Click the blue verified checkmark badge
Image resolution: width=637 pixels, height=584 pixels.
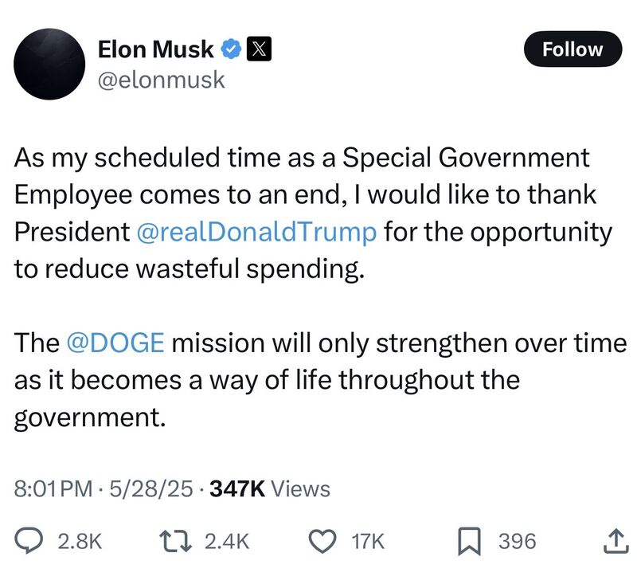pyautogui.click(x=230, y=49)
